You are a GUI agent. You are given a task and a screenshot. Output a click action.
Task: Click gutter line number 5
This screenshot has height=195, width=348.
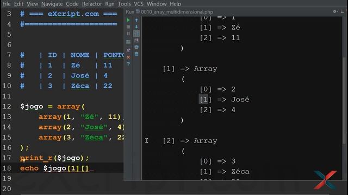point(9,34)
